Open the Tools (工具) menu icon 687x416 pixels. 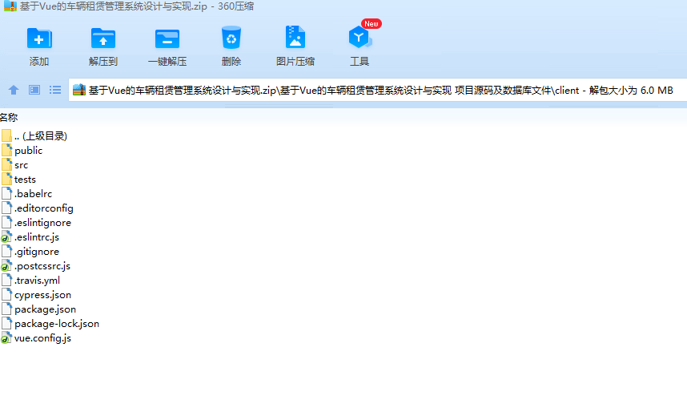pyautogui.click(x=360, y=38)
